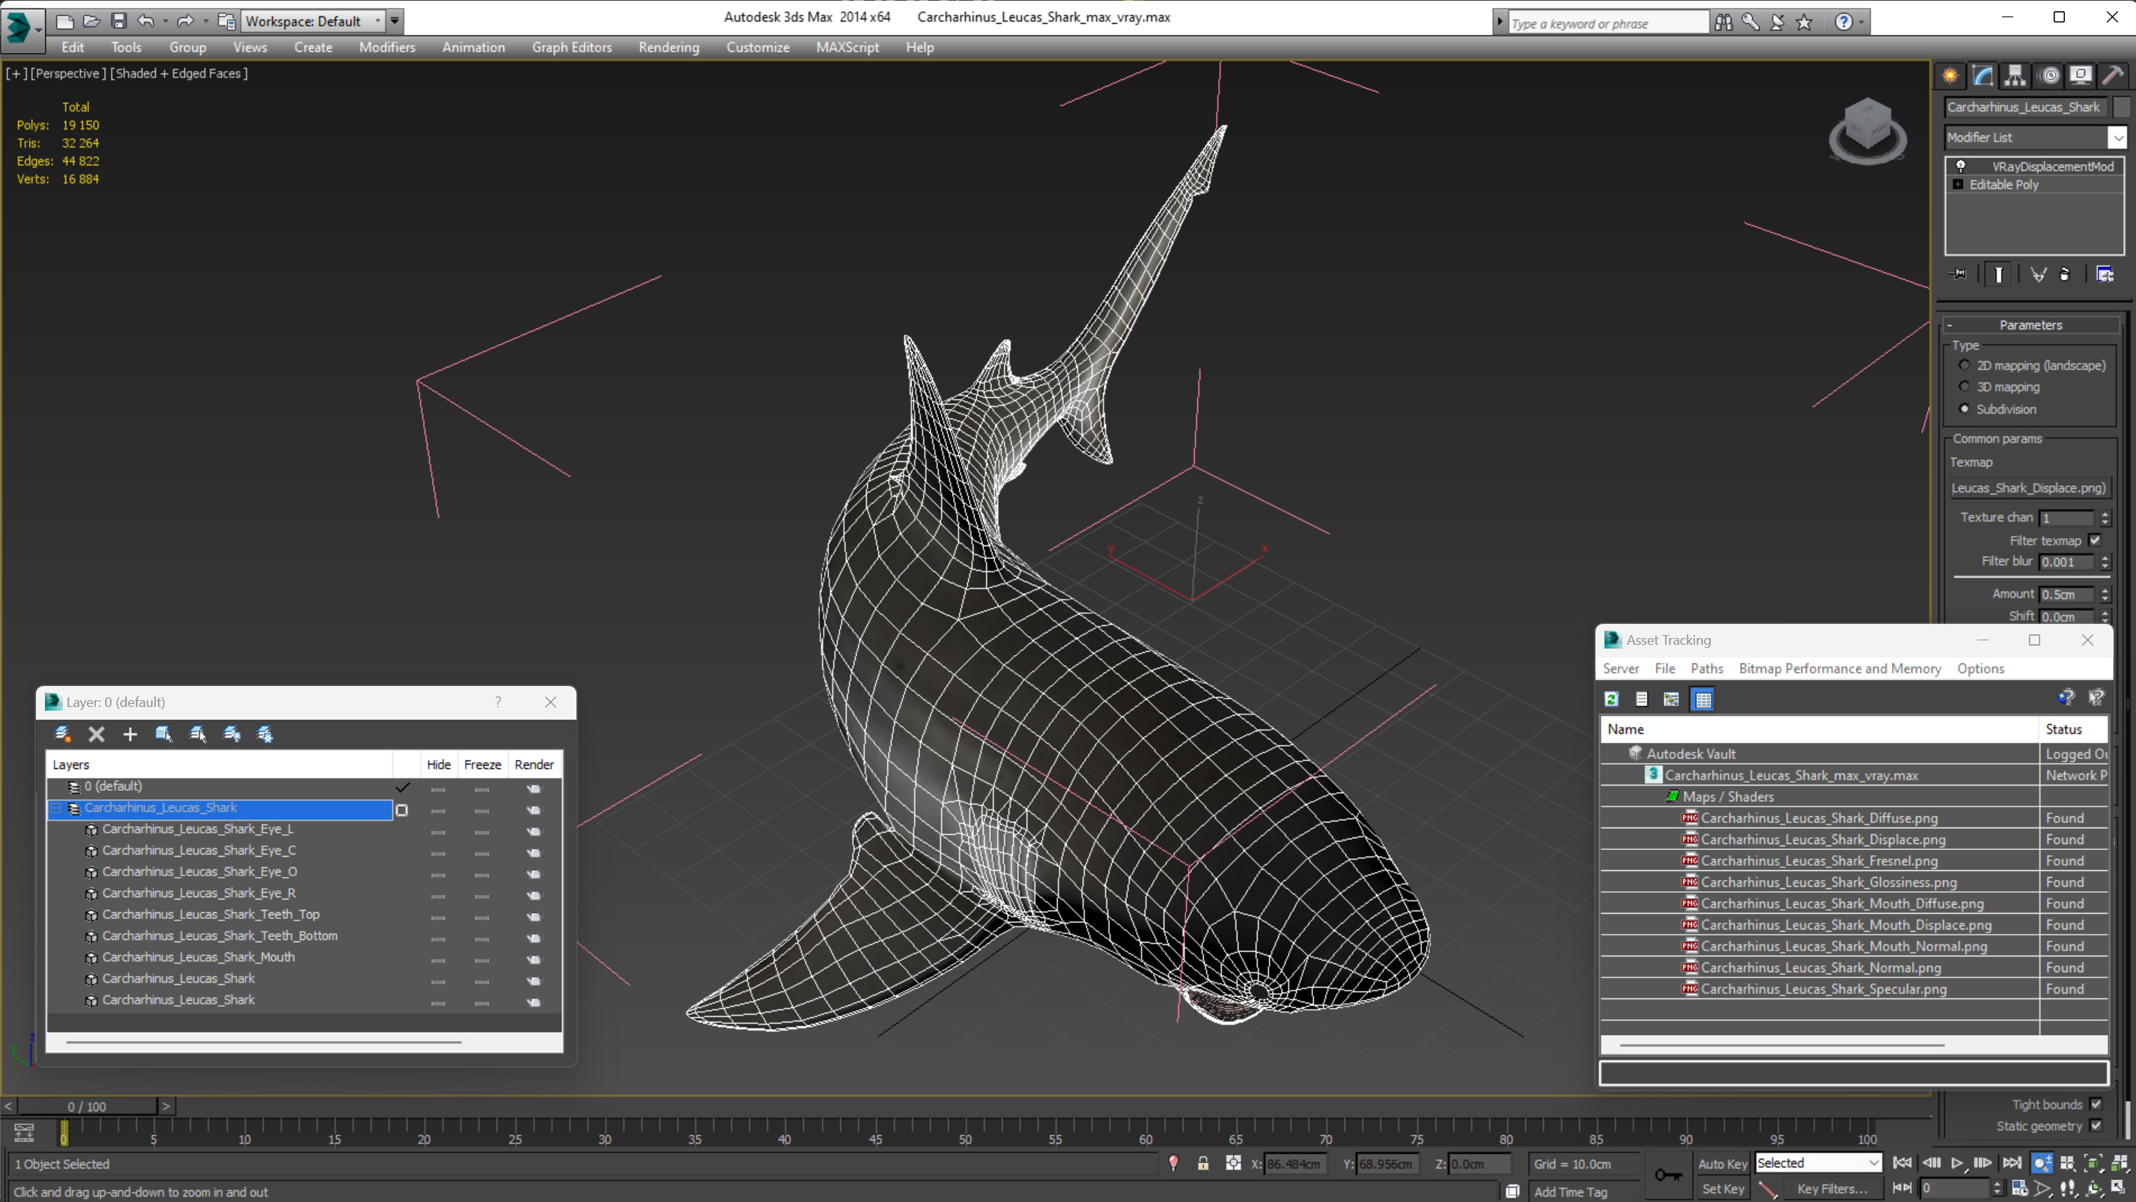Click the Play Animation button

click(1960, 1162)
